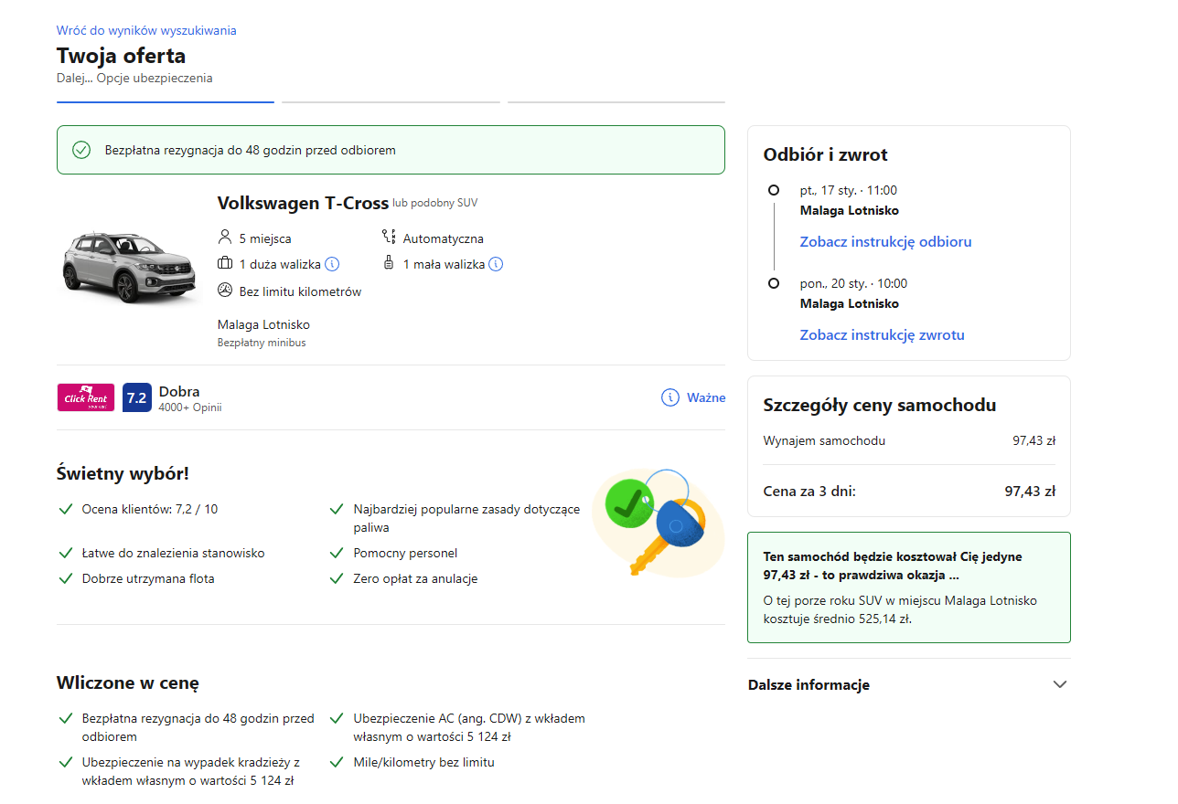Select the second progress step bar
This screenshot has width=1178, height=804.
391,102
